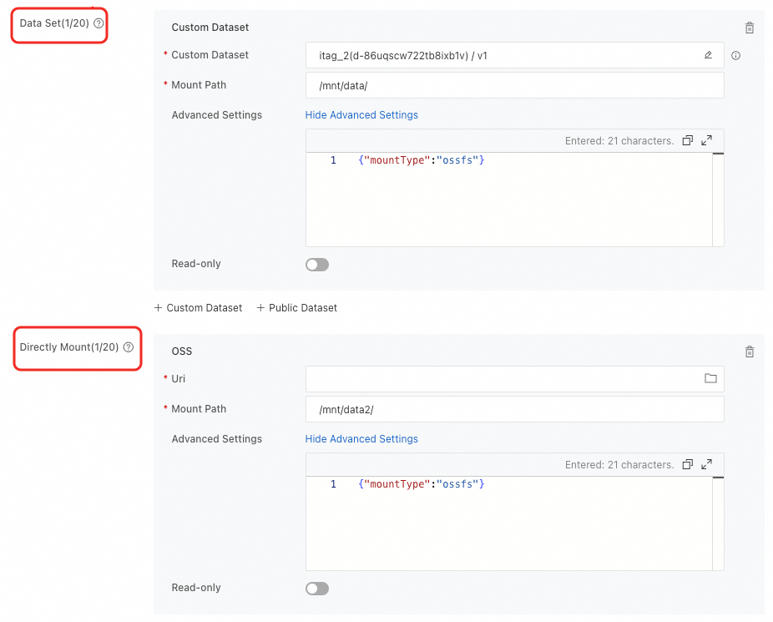
Task: Click the help icon beside Data Set(1/20)
Action: [x=99, y=23]
